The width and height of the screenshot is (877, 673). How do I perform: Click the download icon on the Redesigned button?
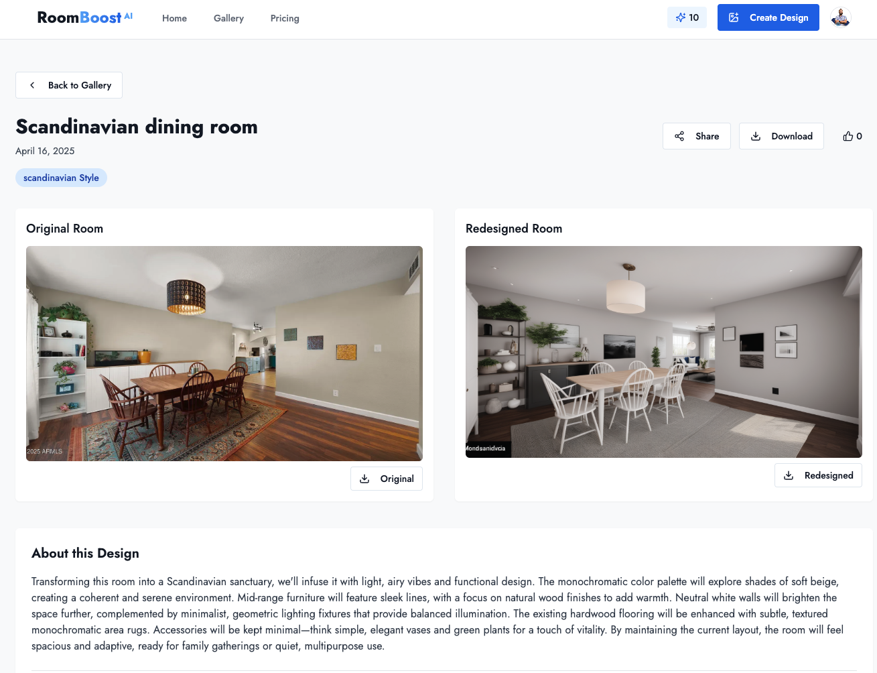click(789, 475)
